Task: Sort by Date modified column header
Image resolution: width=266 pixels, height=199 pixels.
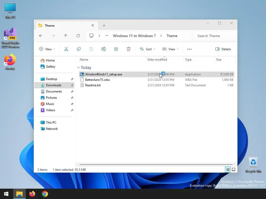Action: (x=164, y=60)
